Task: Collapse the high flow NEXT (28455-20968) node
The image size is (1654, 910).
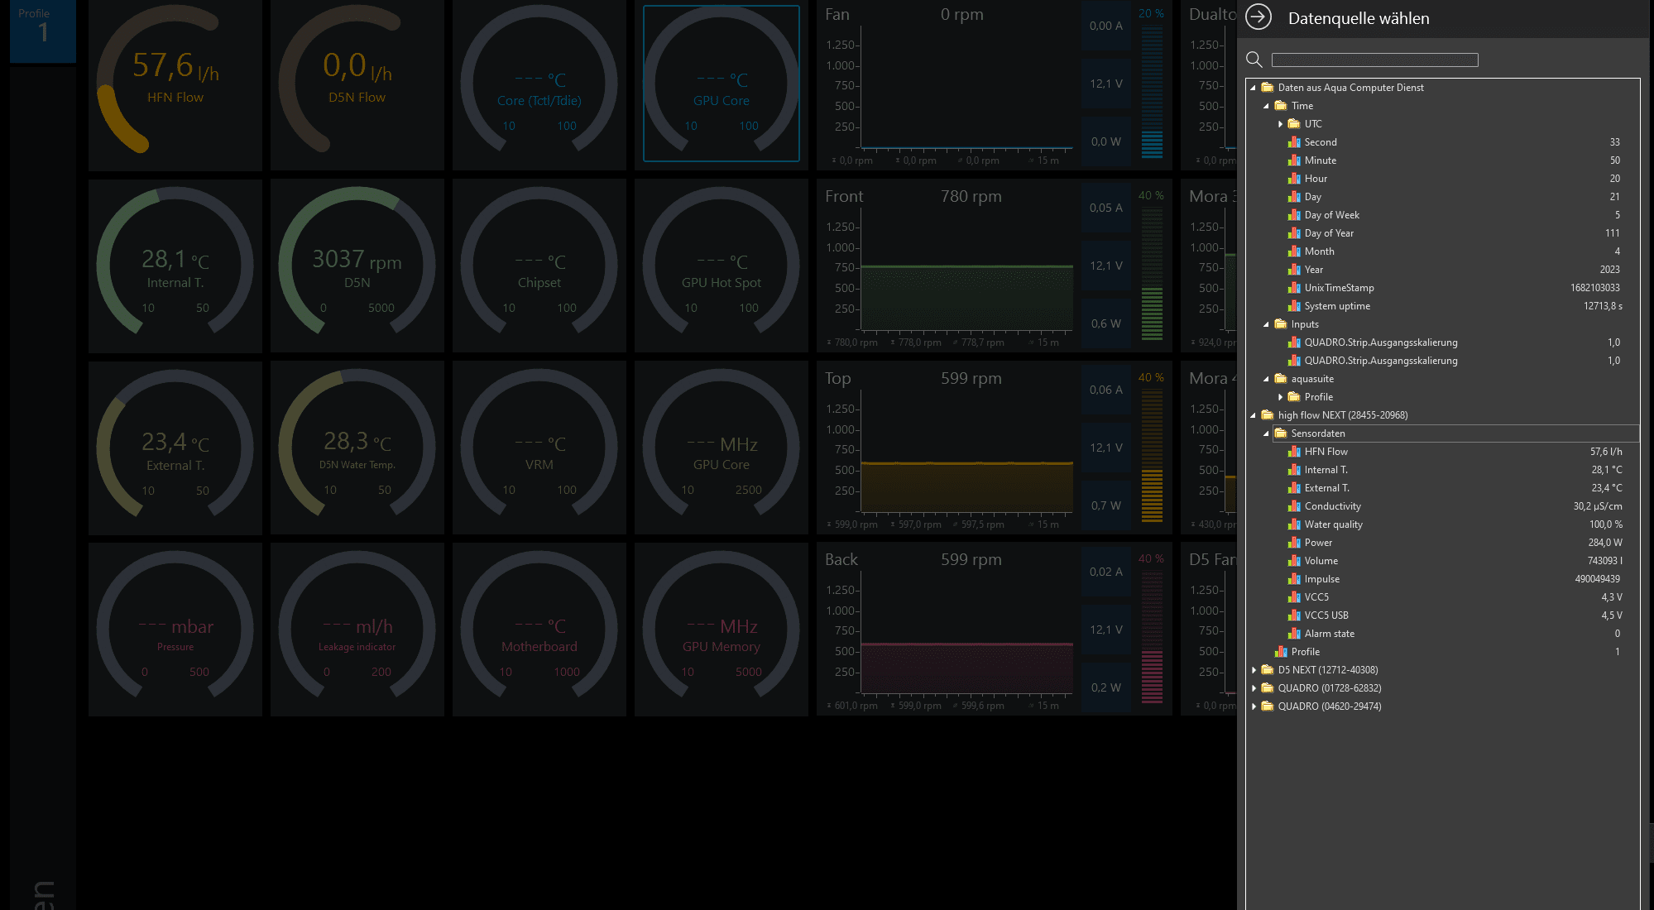Action: (x=1253, y=415)
